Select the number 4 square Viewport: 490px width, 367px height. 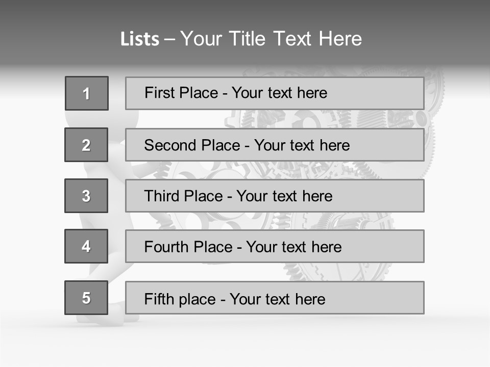(x=86, y=246)
